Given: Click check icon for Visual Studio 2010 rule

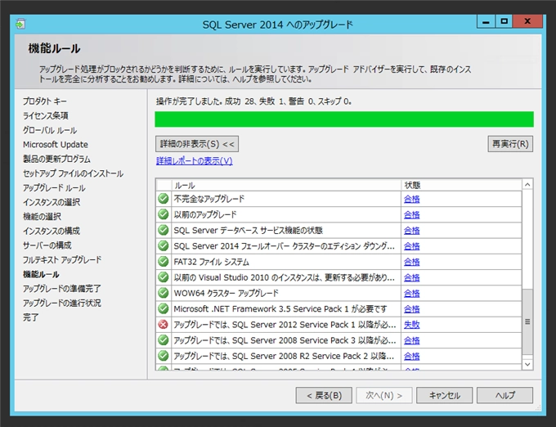Looking at the screenshot, I should 163,277.
